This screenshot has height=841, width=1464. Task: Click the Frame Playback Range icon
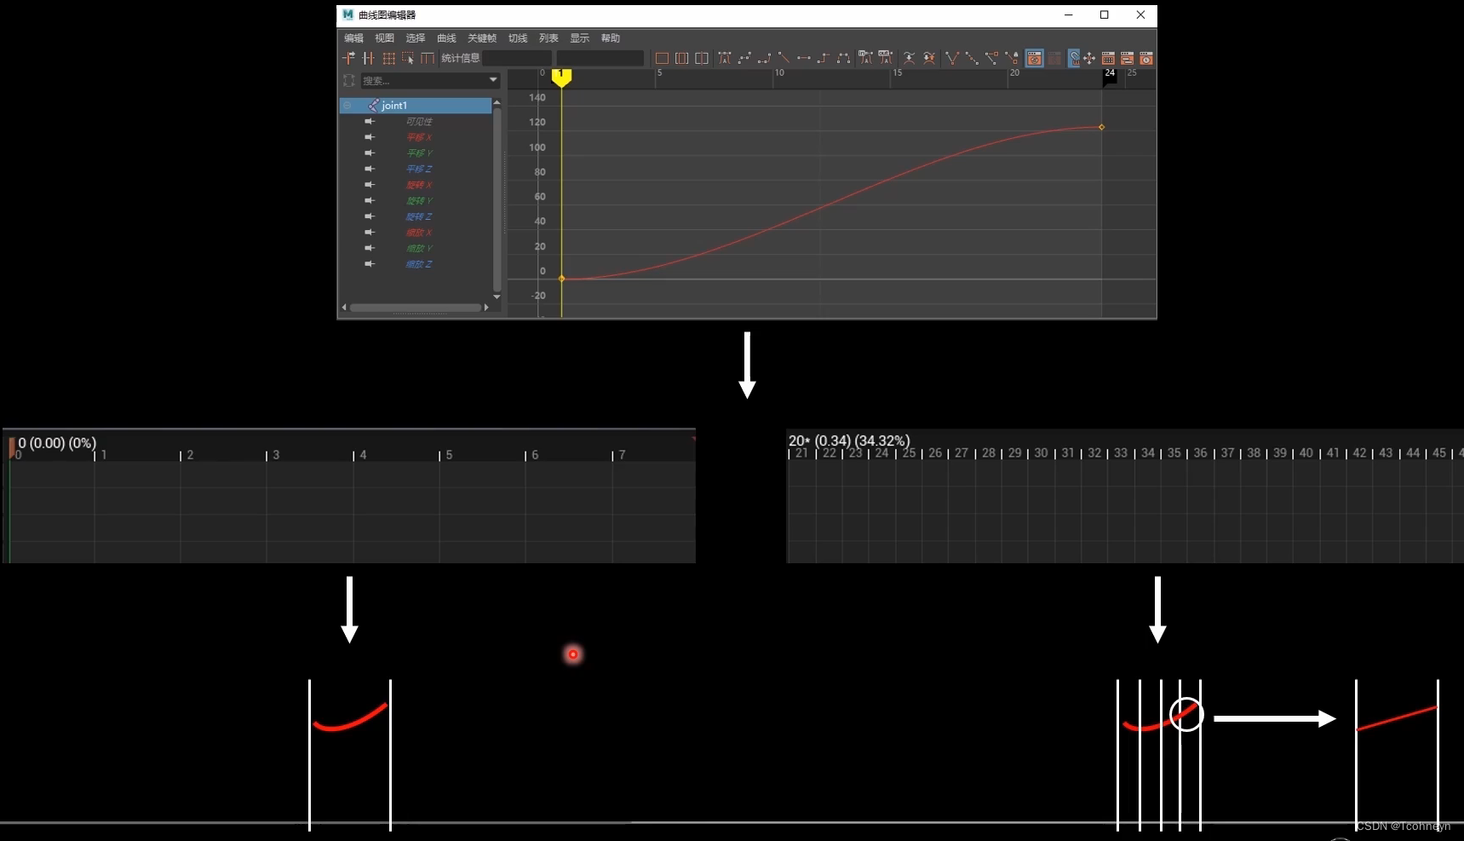pyautogui.click(x=682, y=58)
